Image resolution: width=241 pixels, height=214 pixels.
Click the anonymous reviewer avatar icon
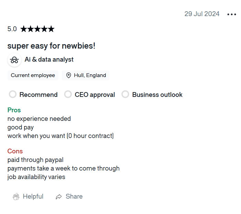tap(14, 60)
